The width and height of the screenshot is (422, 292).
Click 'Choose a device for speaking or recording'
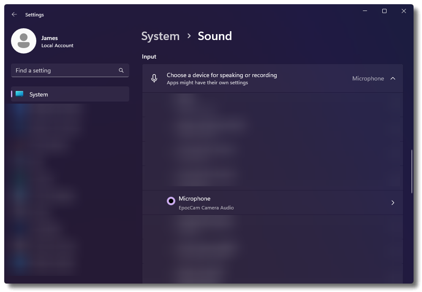coord(221,75)
